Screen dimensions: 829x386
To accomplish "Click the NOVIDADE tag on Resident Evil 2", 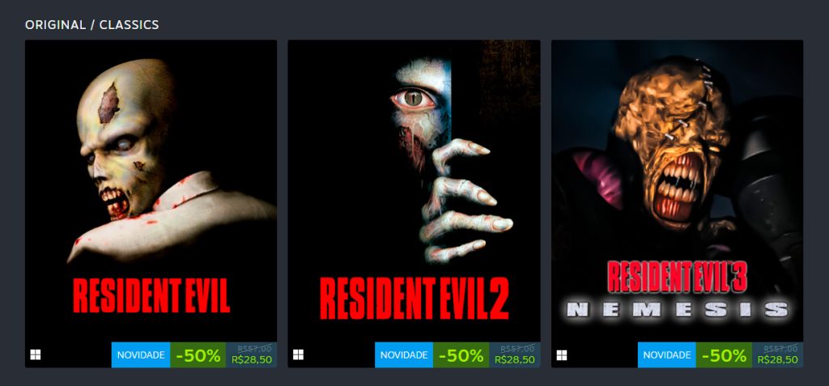I will (x=404, y=354).
